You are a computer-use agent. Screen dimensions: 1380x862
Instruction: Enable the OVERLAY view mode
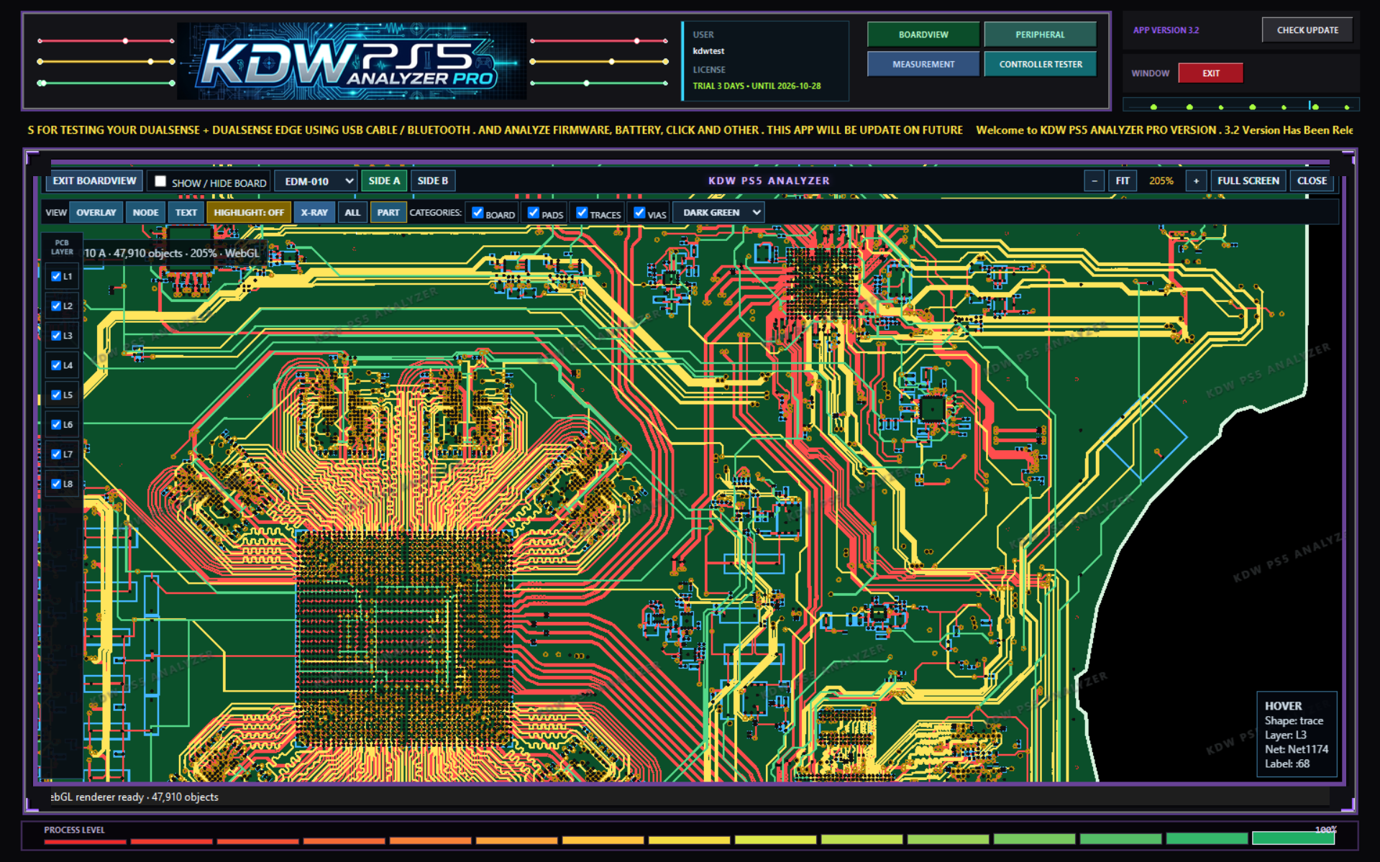pyautogui.click(x=96, y=213)
